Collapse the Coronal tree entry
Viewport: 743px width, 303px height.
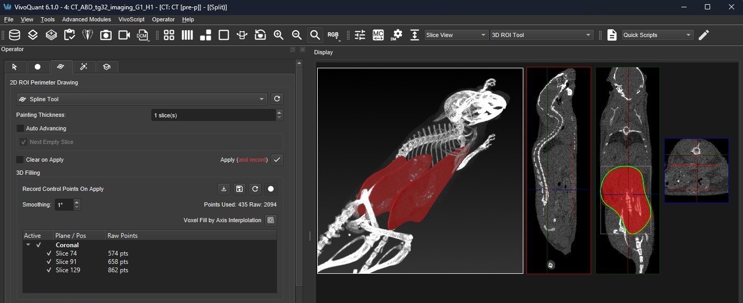pyautogui.click(x=29, y=245)
